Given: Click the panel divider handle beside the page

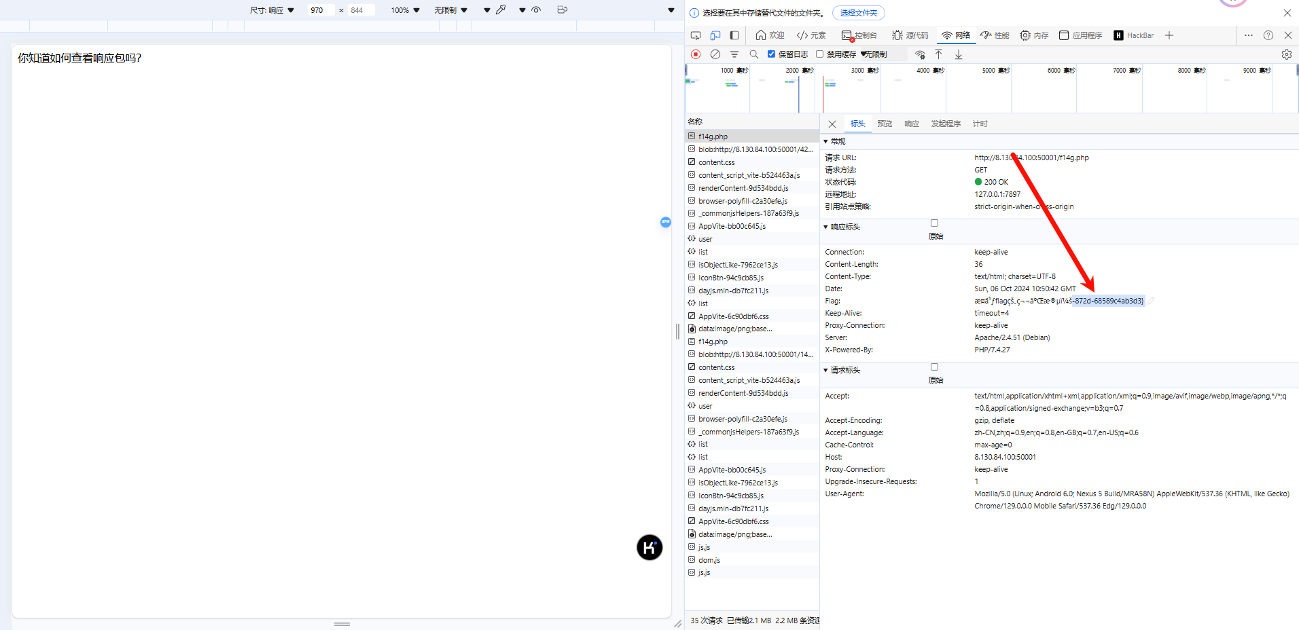Looking at the screenshot, I should (677, 331).
